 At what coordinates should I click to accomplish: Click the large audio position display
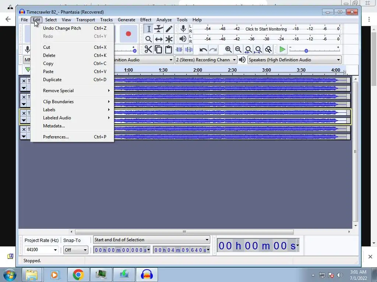[x=258, y=246]
